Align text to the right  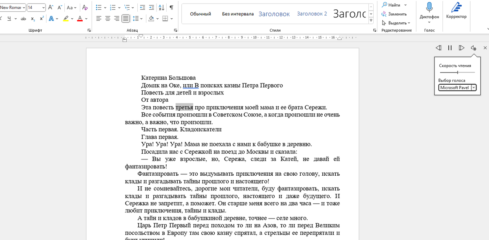click(117, 18)
